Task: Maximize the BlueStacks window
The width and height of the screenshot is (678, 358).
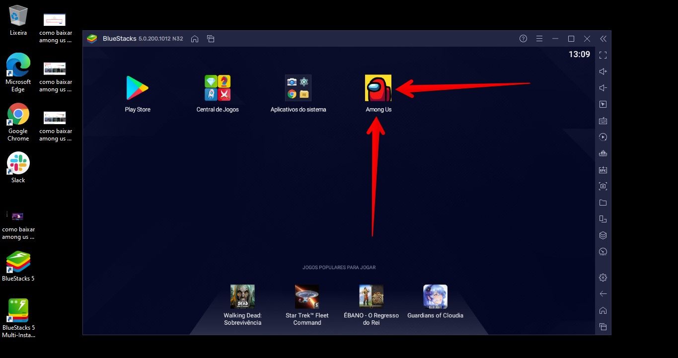Action: point(571,39)
